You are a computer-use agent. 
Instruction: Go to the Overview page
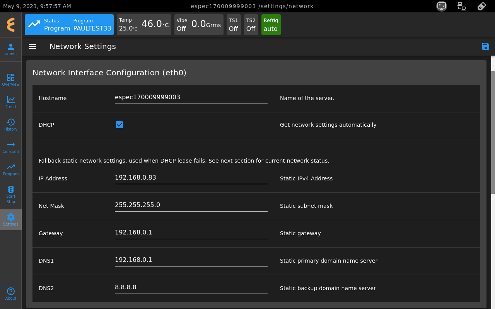(11, 80)
